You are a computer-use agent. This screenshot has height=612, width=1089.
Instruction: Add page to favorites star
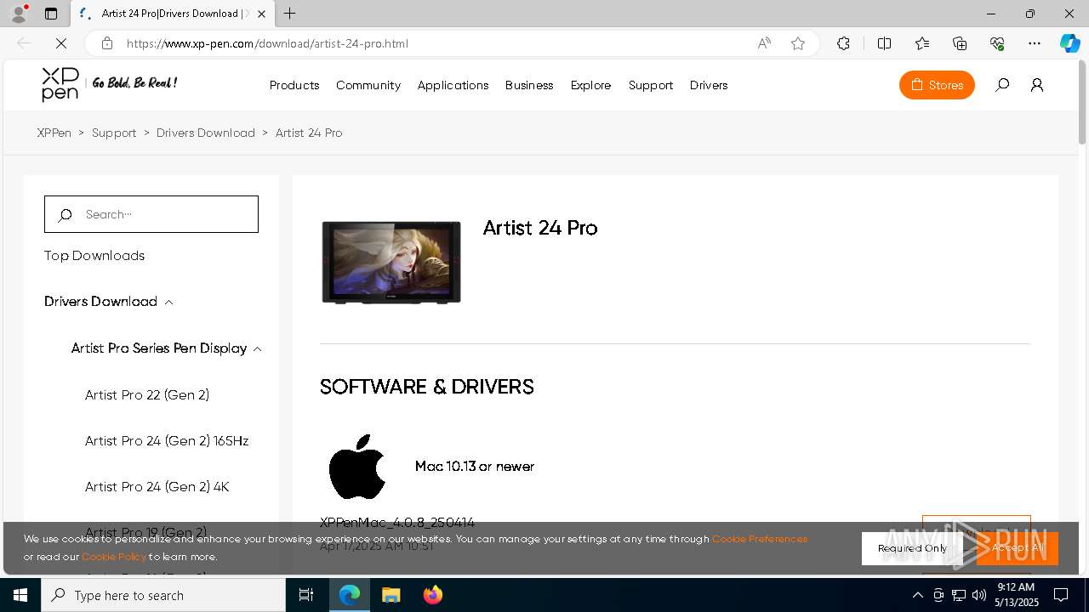798,43
